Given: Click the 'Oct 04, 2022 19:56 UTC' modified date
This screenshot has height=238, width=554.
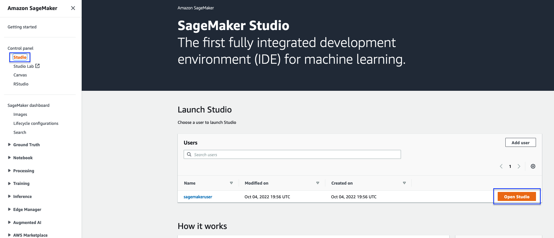Looking at the screenshot, I should pyautogui.click(x=267, y=197).
